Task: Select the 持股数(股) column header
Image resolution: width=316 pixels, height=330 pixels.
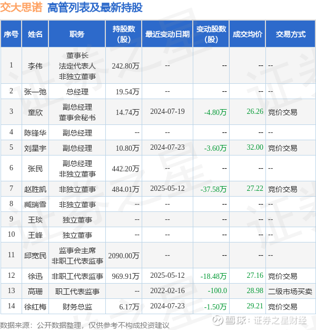Action: pos(124,34)
